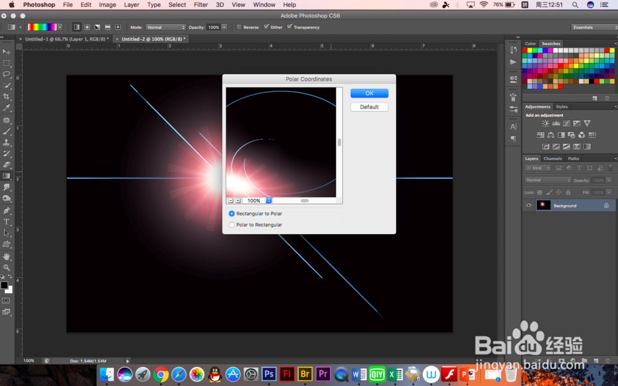Toggle lock transparent pixels in Layers

click(540, 192)
